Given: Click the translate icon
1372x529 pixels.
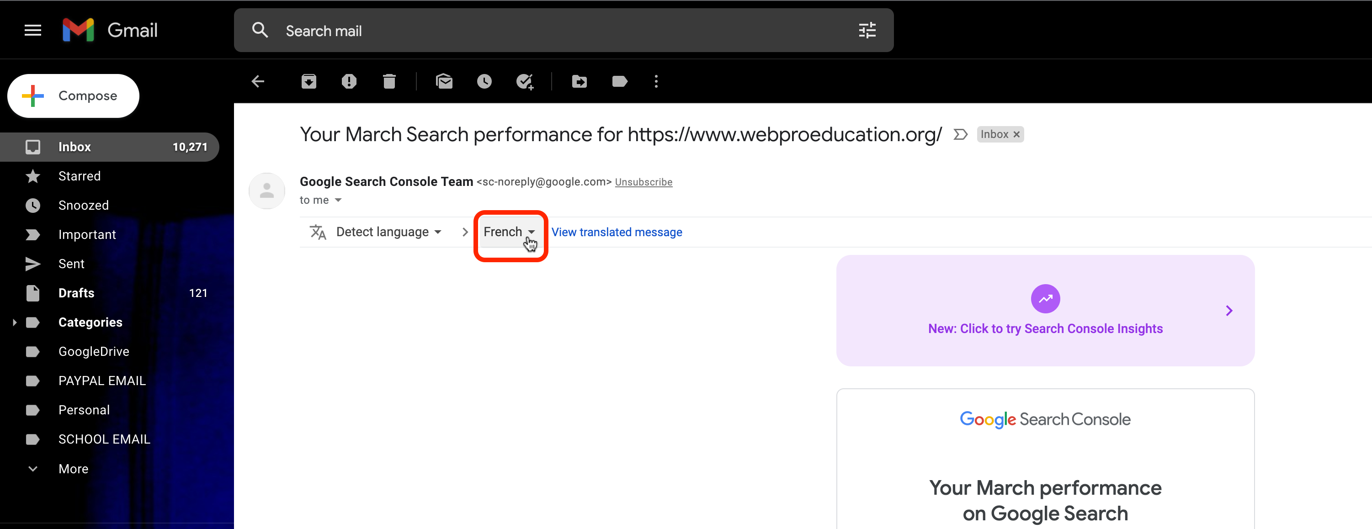Looking at the screenshot, I should (318, 232).
